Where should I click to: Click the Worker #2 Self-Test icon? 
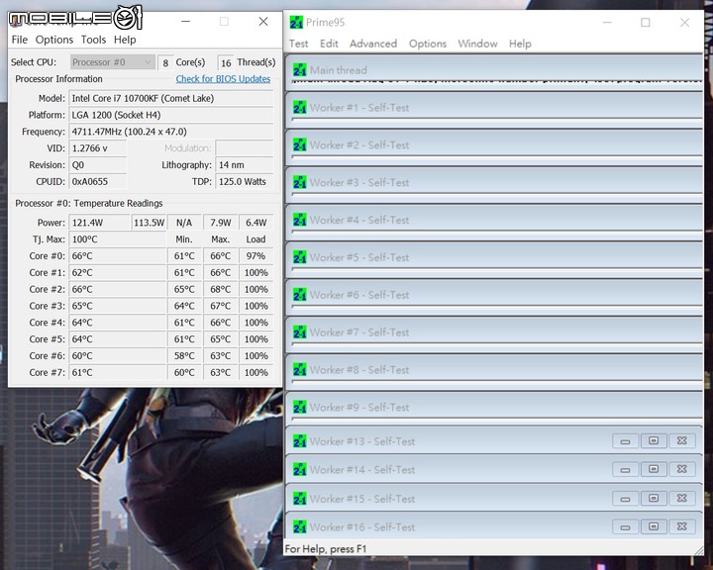300,145
